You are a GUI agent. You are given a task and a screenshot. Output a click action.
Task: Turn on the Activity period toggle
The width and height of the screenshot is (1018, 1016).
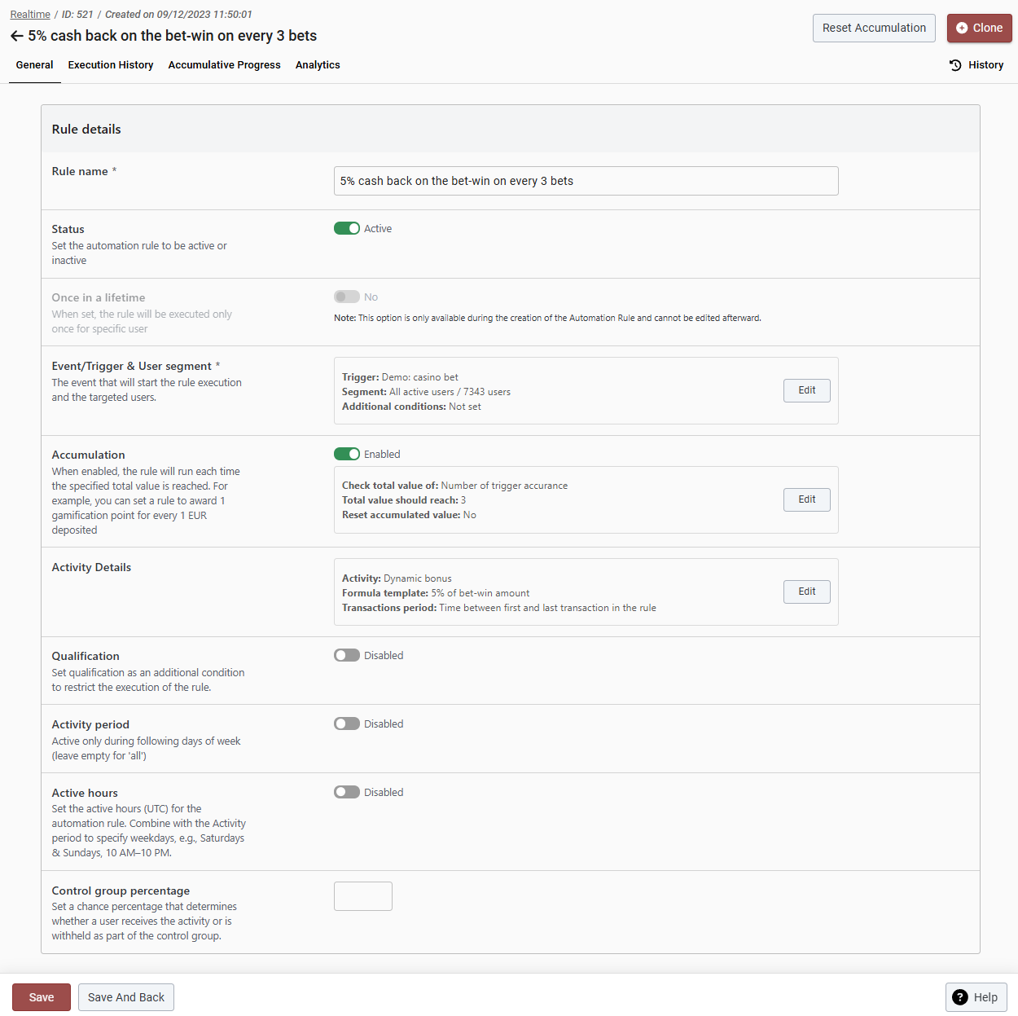click(347, 724)
